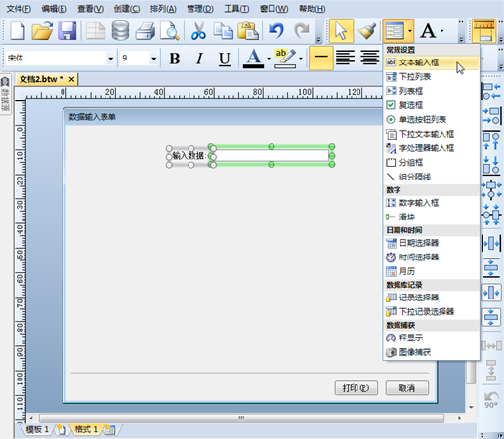Click the 打印 button on the form

pyautogui.click(x=357, y=388)
